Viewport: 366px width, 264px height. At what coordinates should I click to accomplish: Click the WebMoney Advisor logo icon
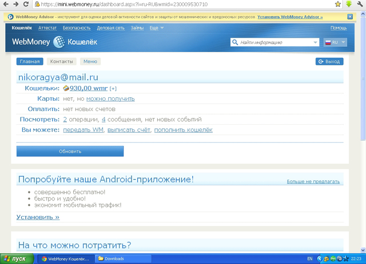(10, 17)
